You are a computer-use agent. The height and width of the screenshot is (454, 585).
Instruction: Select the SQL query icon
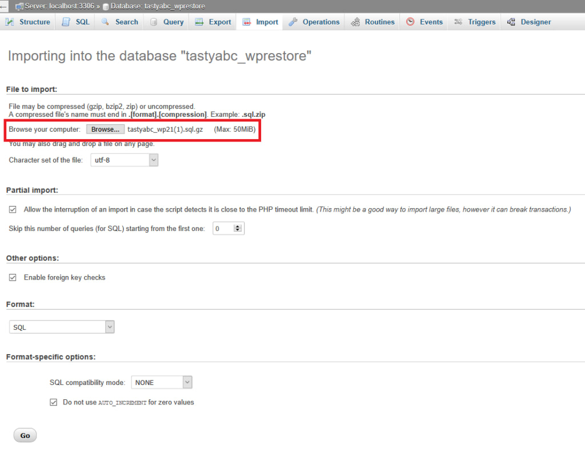(65, 22)
